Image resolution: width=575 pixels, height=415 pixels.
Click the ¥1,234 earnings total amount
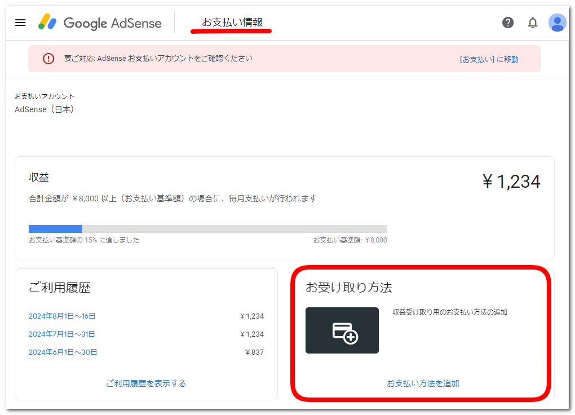[x=511, y=182]
